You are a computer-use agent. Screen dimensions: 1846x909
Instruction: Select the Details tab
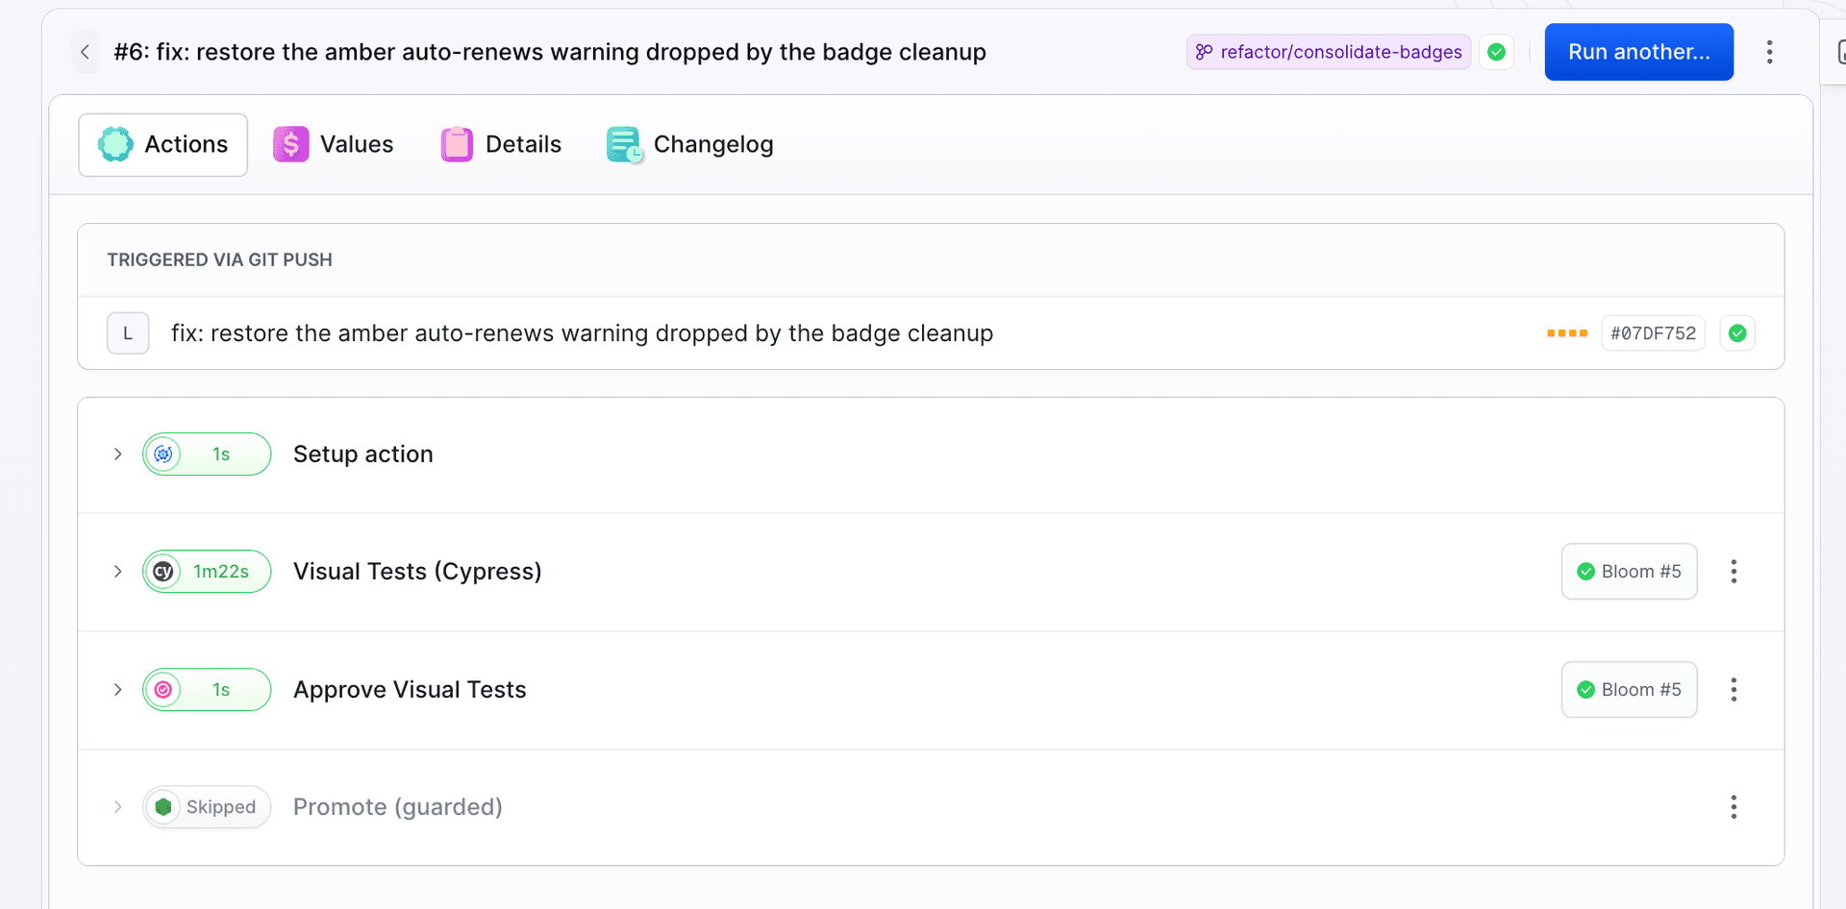click(501, 144)
